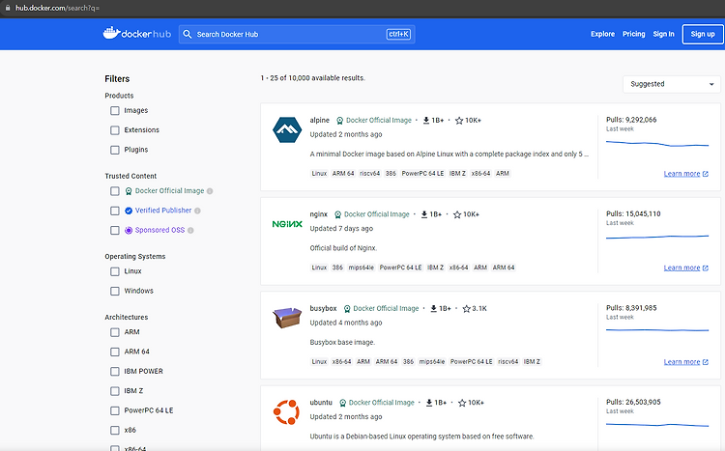Click the download icon on the busybox card

[x=434, y=309]
